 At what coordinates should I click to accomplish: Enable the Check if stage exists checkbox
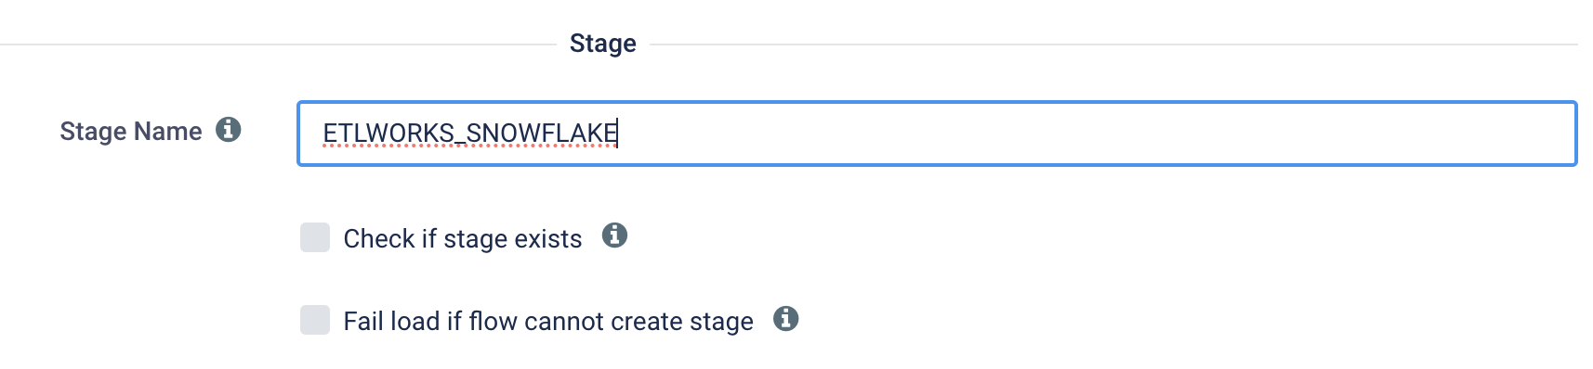click(315, 237)
